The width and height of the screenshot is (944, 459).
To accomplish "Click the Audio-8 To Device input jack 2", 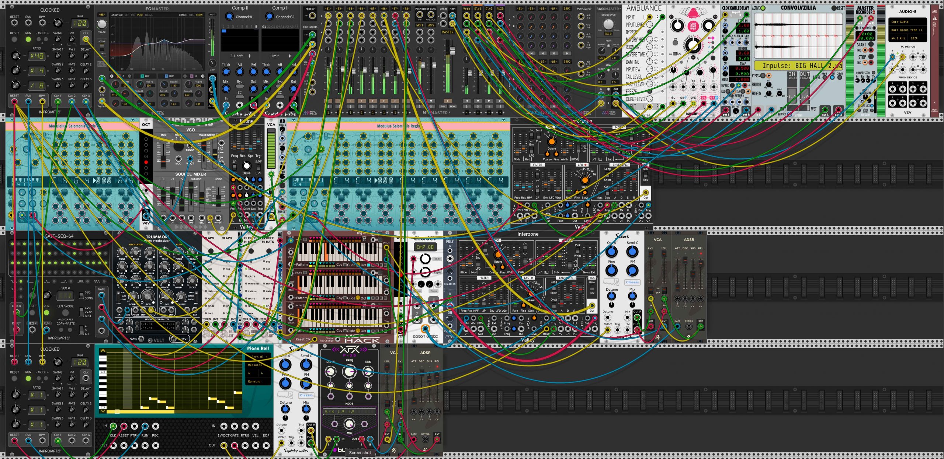I will point(903,57).
